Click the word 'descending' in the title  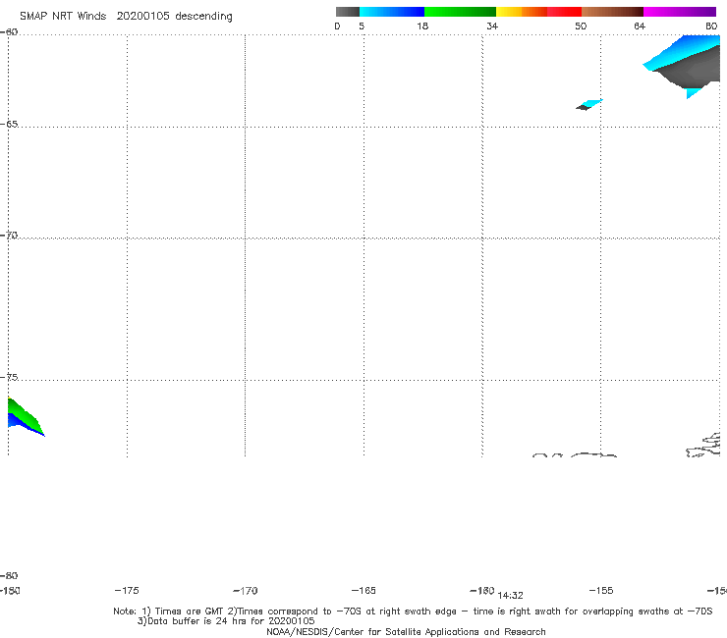[x=204, y=17]
